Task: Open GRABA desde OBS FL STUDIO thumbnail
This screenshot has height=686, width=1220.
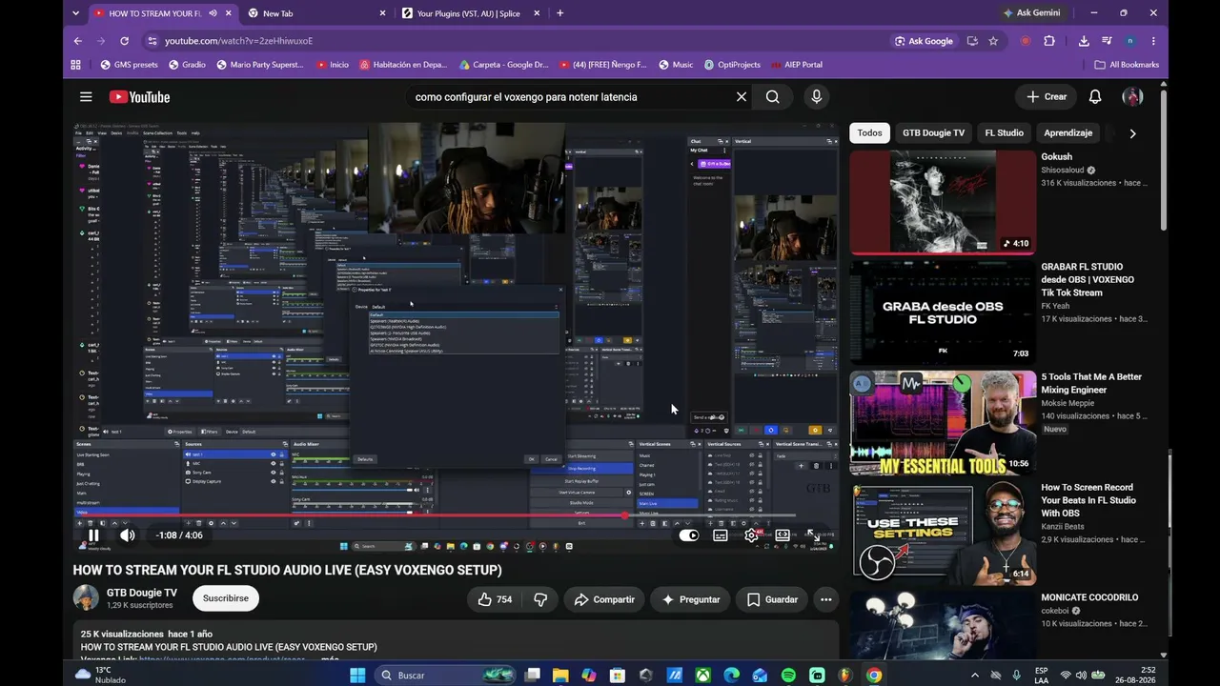Action: coord(943,312)
